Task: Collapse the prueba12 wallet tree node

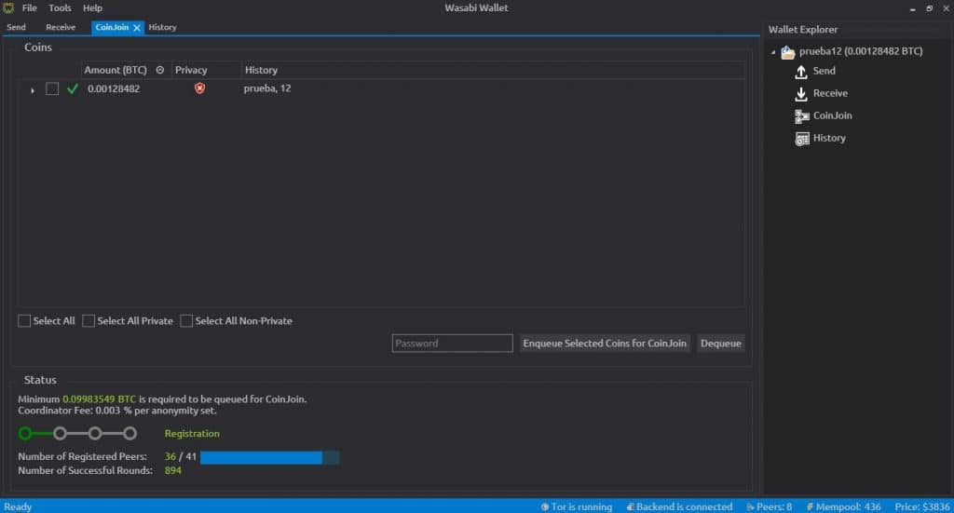Action: click(x=773, y=52)
